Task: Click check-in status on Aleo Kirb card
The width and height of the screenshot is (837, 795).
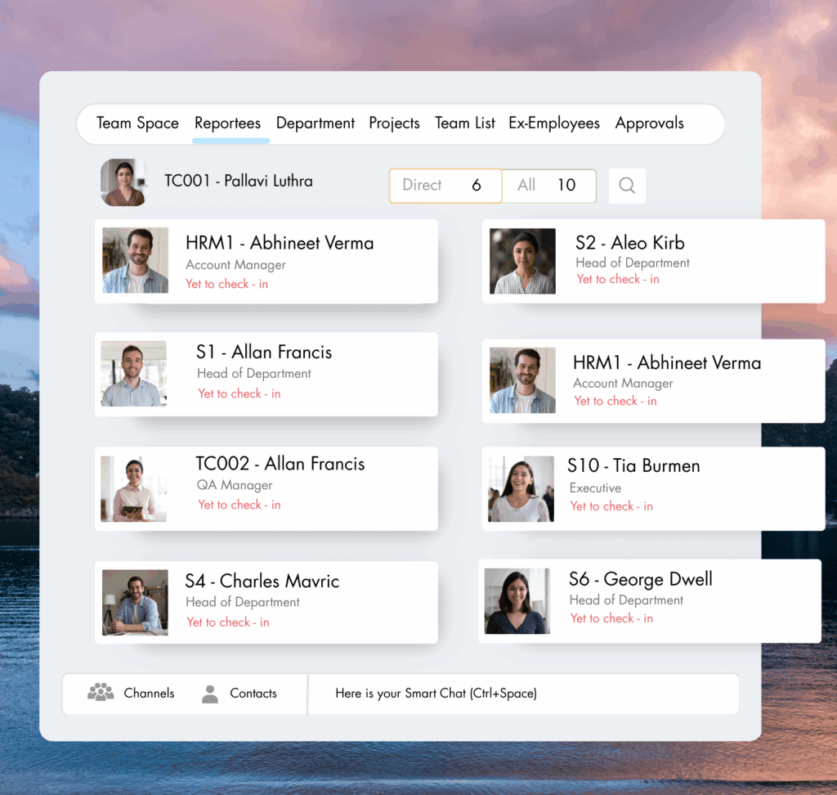Action: [x=618, y=279]
